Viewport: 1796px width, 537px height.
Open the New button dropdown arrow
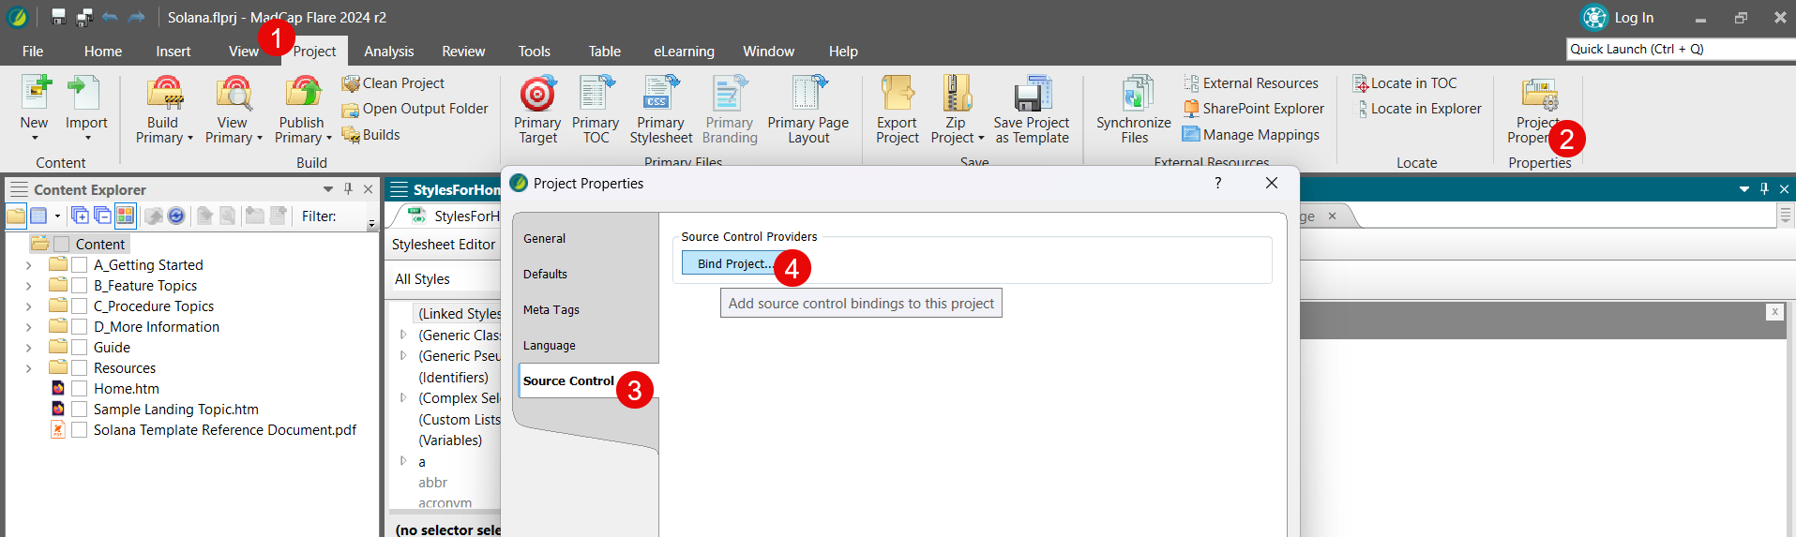[x=35, y=139]
